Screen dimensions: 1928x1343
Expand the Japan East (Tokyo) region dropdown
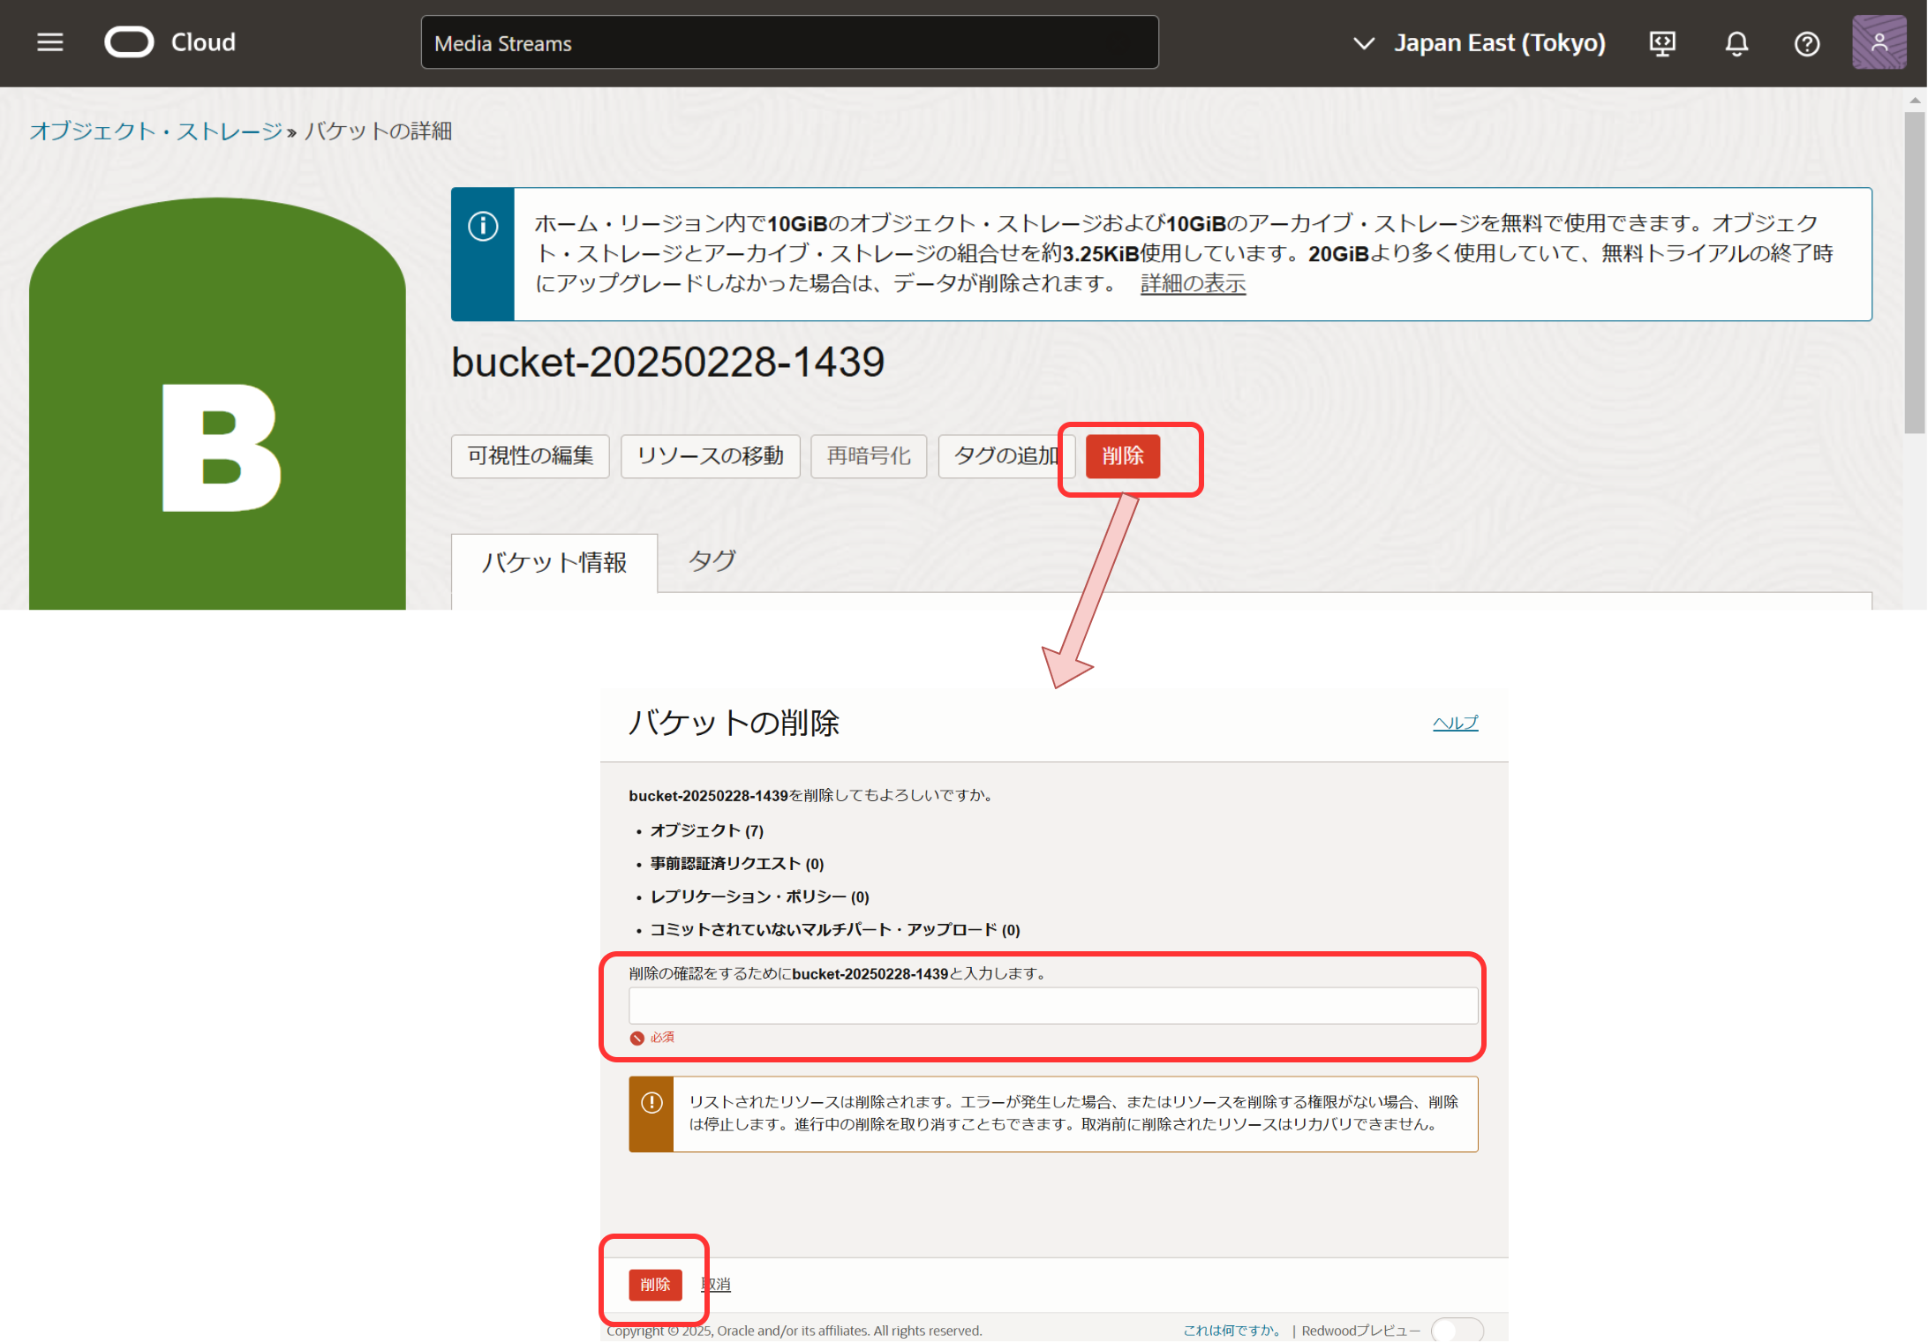(x=1480, y=42)
